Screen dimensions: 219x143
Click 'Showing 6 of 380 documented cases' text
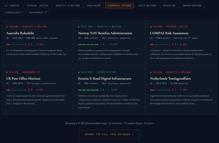[x=86, y=123]
